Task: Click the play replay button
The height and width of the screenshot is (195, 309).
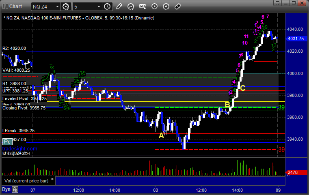Action: click(x=154, y=6)
